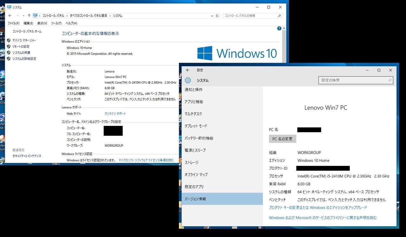Select タブレット モード in Settings sidebar
Viewport: 406px width, 237px height.
point(222,126)
